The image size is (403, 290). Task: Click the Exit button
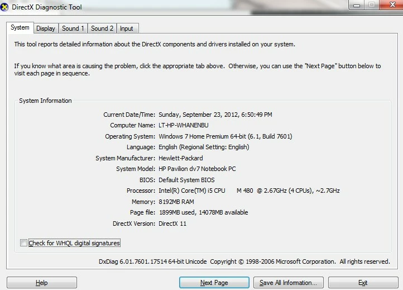(363, 283)
